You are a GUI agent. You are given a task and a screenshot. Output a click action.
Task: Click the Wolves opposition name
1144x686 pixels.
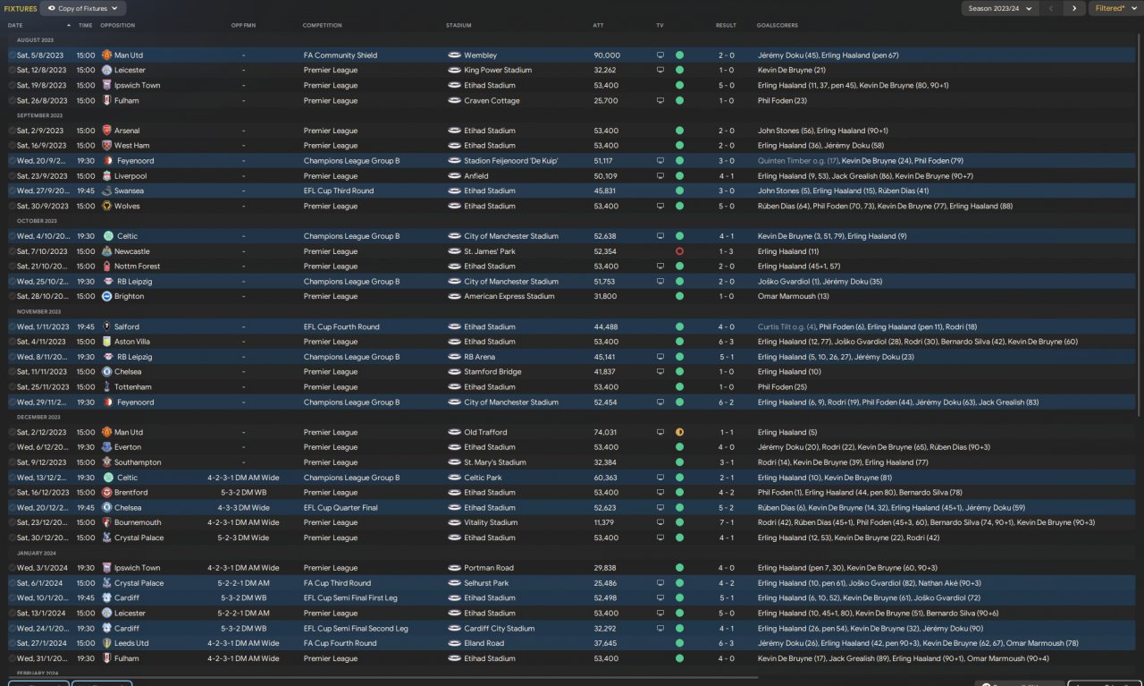click(x=127, y=206)
